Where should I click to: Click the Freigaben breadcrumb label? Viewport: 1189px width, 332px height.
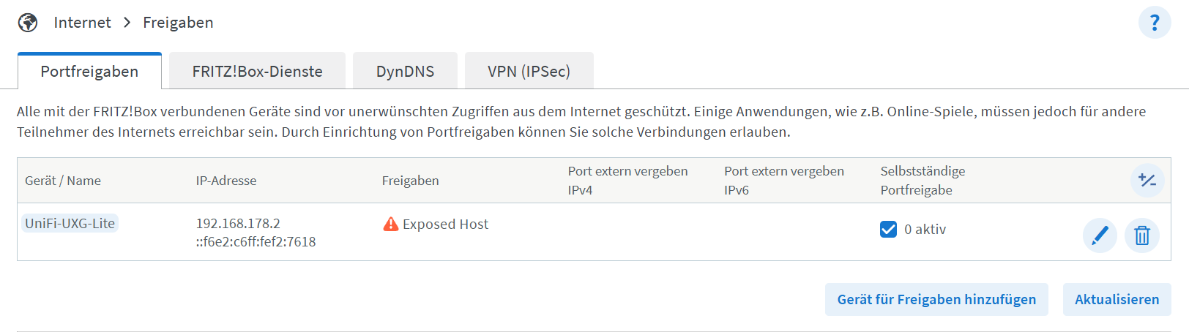point(178,23)
